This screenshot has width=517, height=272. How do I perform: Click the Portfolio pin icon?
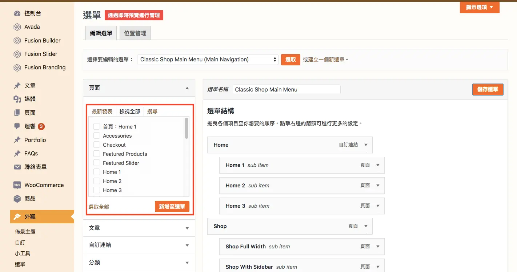17,140
